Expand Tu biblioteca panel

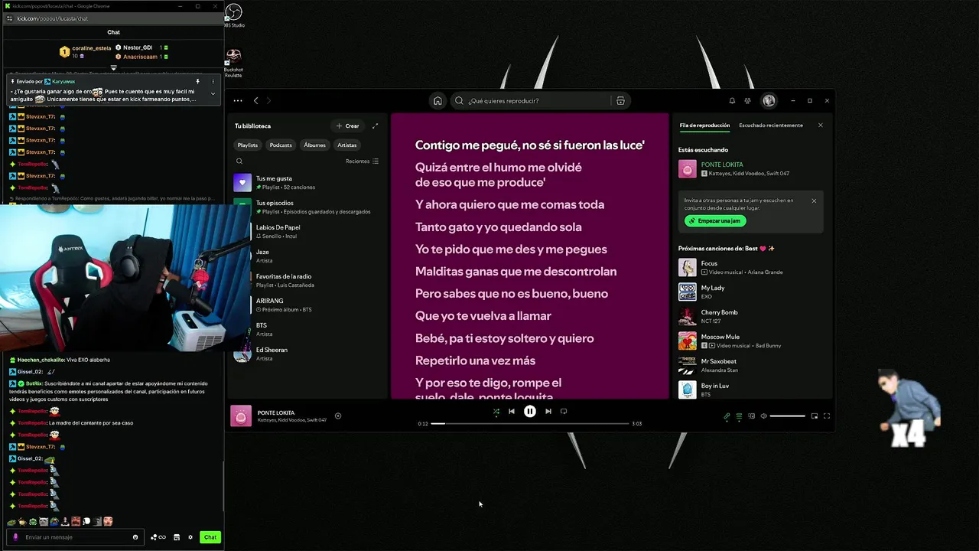coord(375,126)
